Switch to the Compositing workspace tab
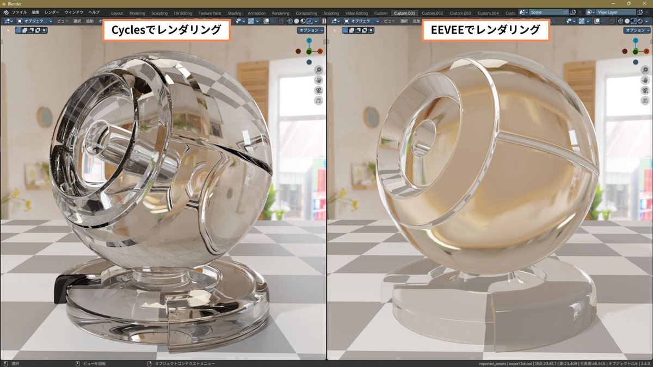The height and width of the screenshot is (367, 653). [305, 13]
